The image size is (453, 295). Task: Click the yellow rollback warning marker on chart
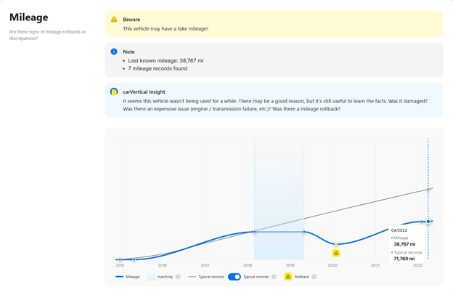click(336, 253)
